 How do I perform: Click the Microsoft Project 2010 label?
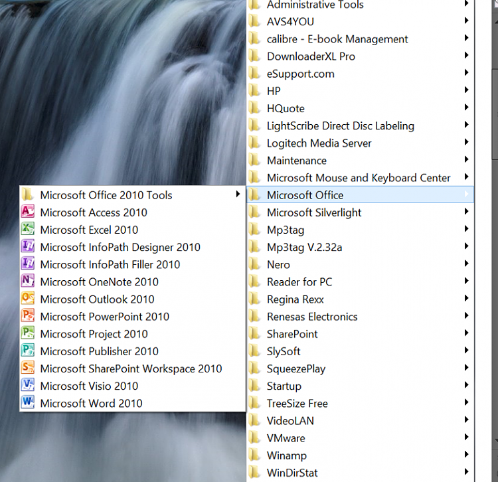tap(94, 334)
